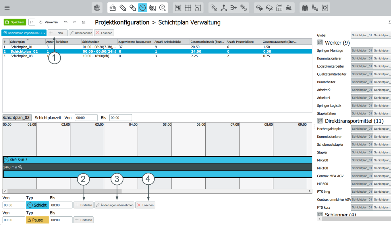Select the yellow Pause type swatch

37,220
